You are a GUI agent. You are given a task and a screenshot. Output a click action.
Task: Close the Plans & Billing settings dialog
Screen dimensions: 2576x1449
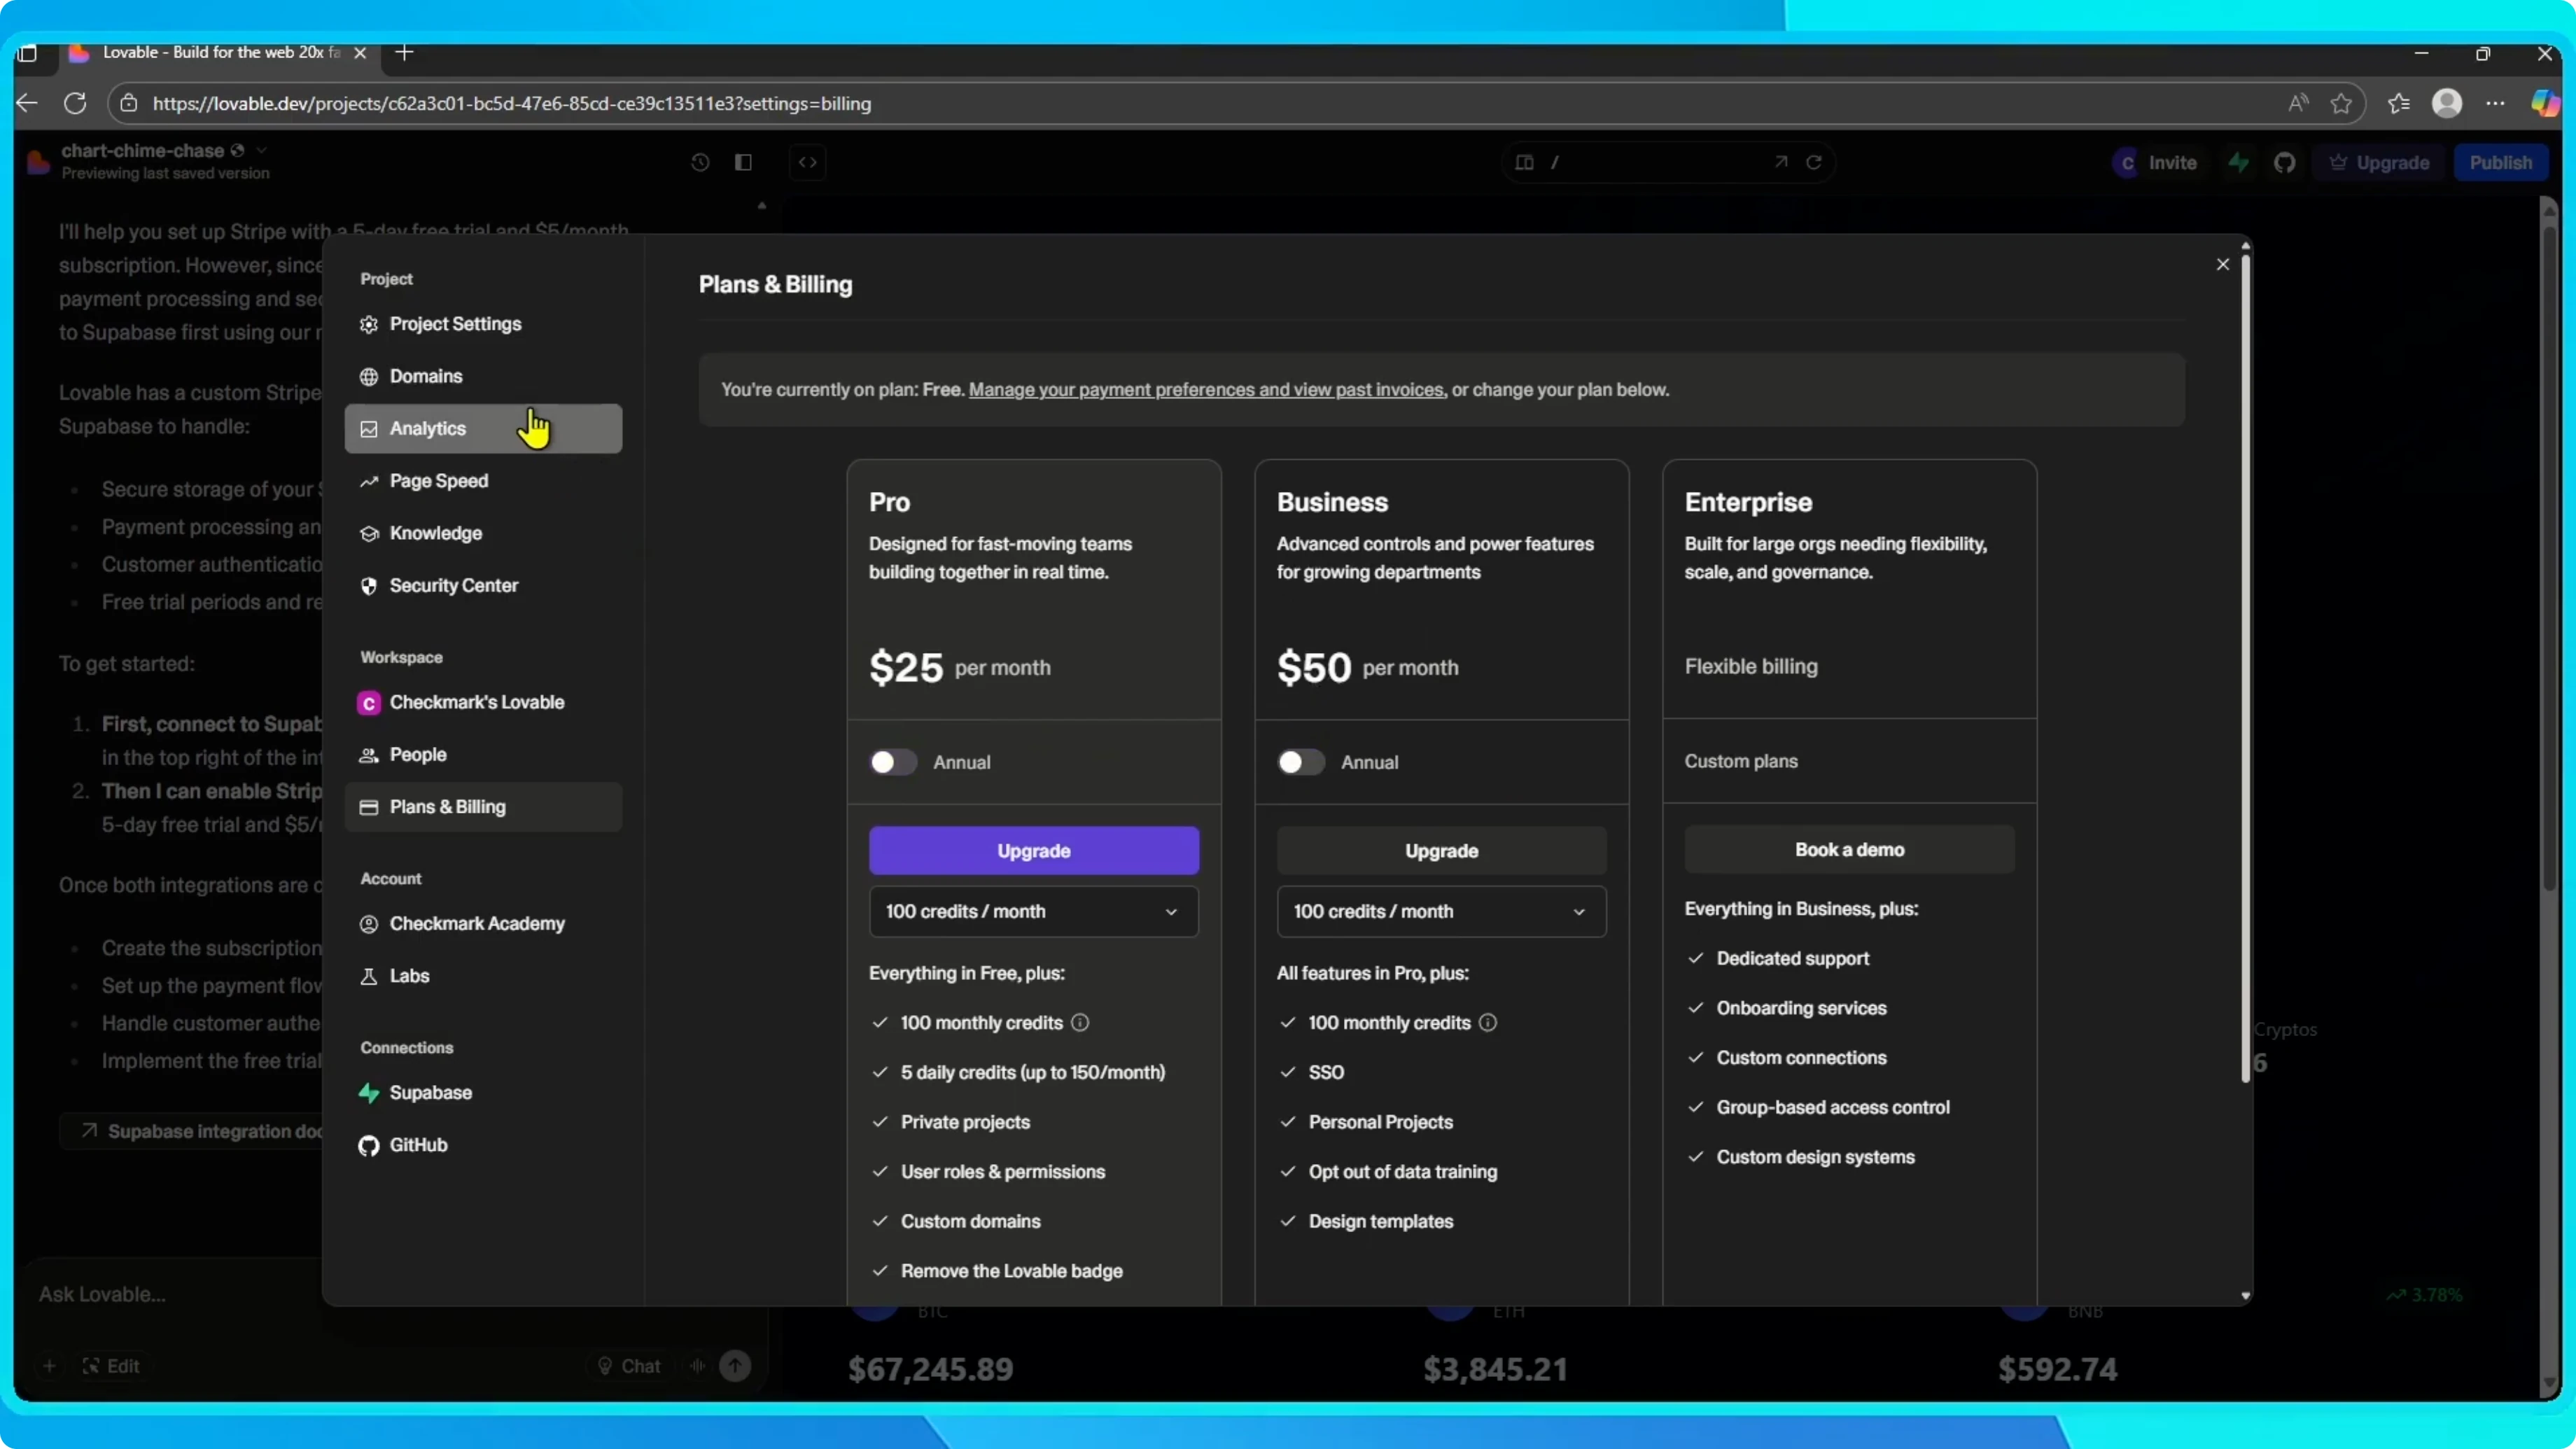click(2223, 264)
